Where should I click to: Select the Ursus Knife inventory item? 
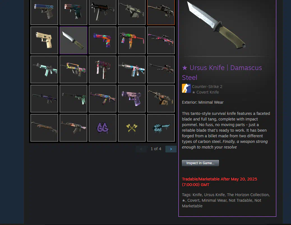coord(73,40)
